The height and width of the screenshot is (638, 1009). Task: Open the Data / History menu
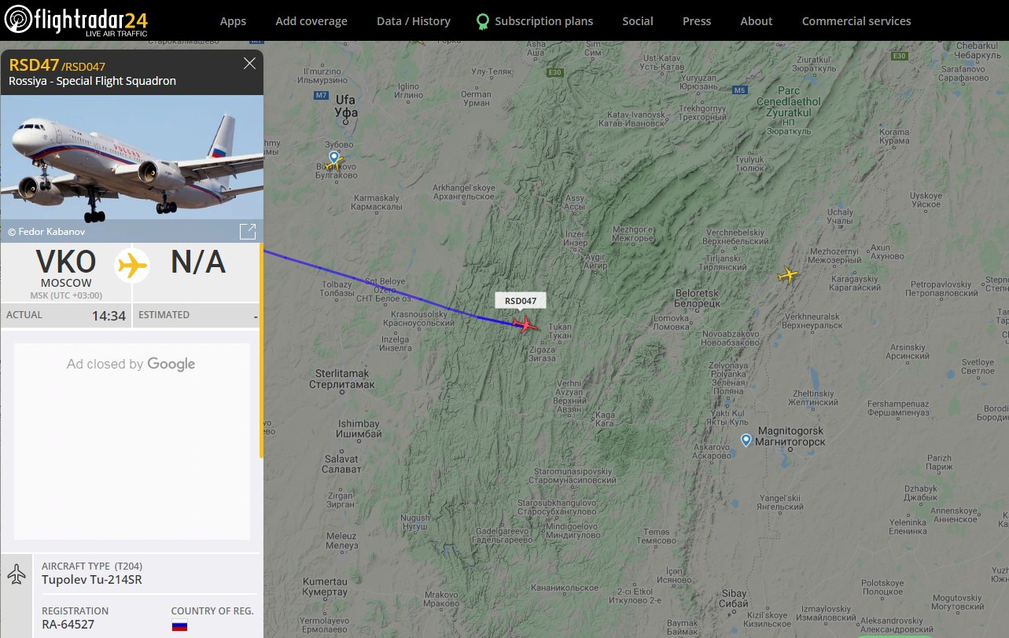click(x=414, y=21)
